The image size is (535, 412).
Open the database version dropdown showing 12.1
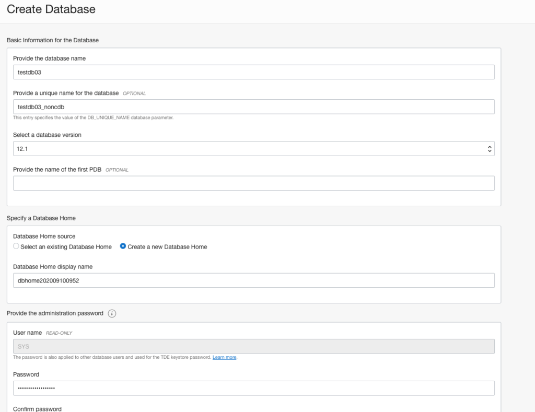tap(253, 149)
